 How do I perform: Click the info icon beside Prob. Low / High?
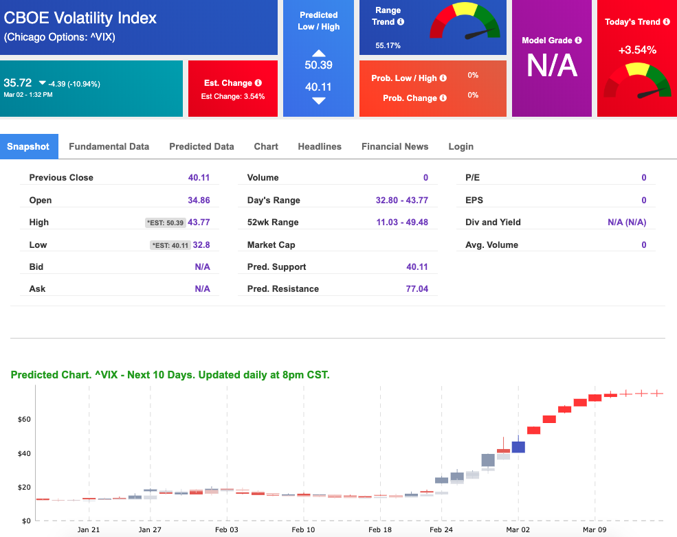tap(443, 78)
